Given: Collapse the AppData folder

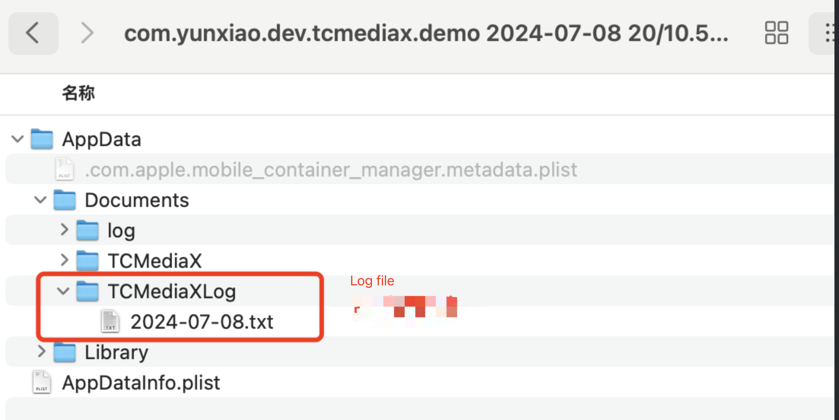Looking at the screenshot, I should pyautogui.click(x=17, y=139).
